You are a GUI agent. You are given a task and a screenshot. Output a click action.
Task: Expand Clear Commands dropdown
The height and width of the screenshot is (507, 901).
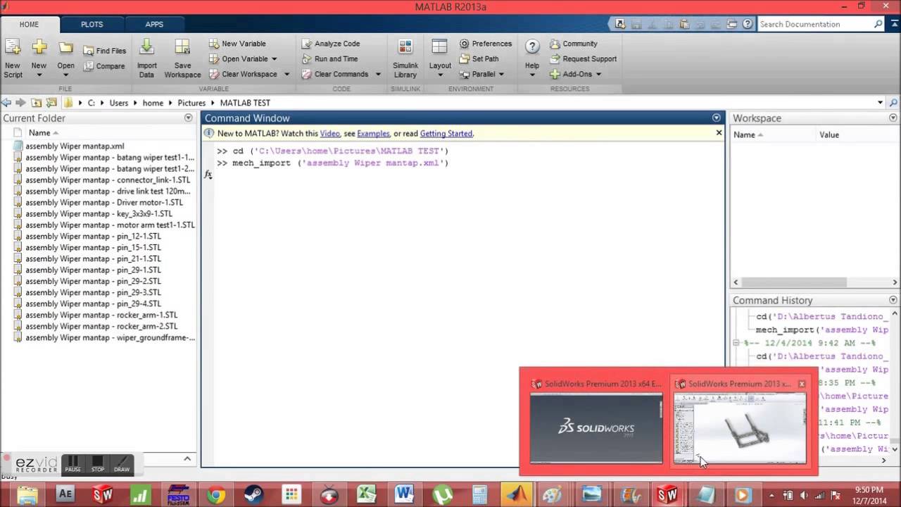point(377,75)
